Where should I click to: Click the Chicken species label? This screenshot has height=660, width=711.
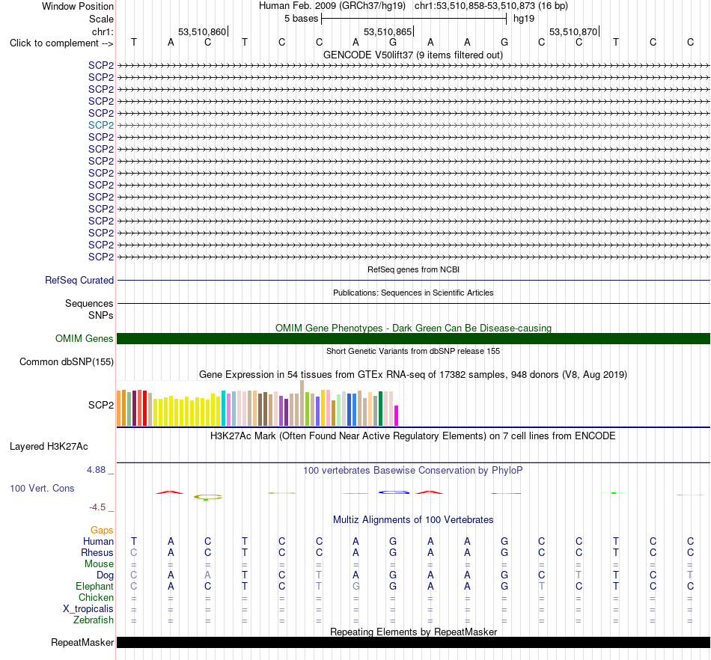pos(96,597)
